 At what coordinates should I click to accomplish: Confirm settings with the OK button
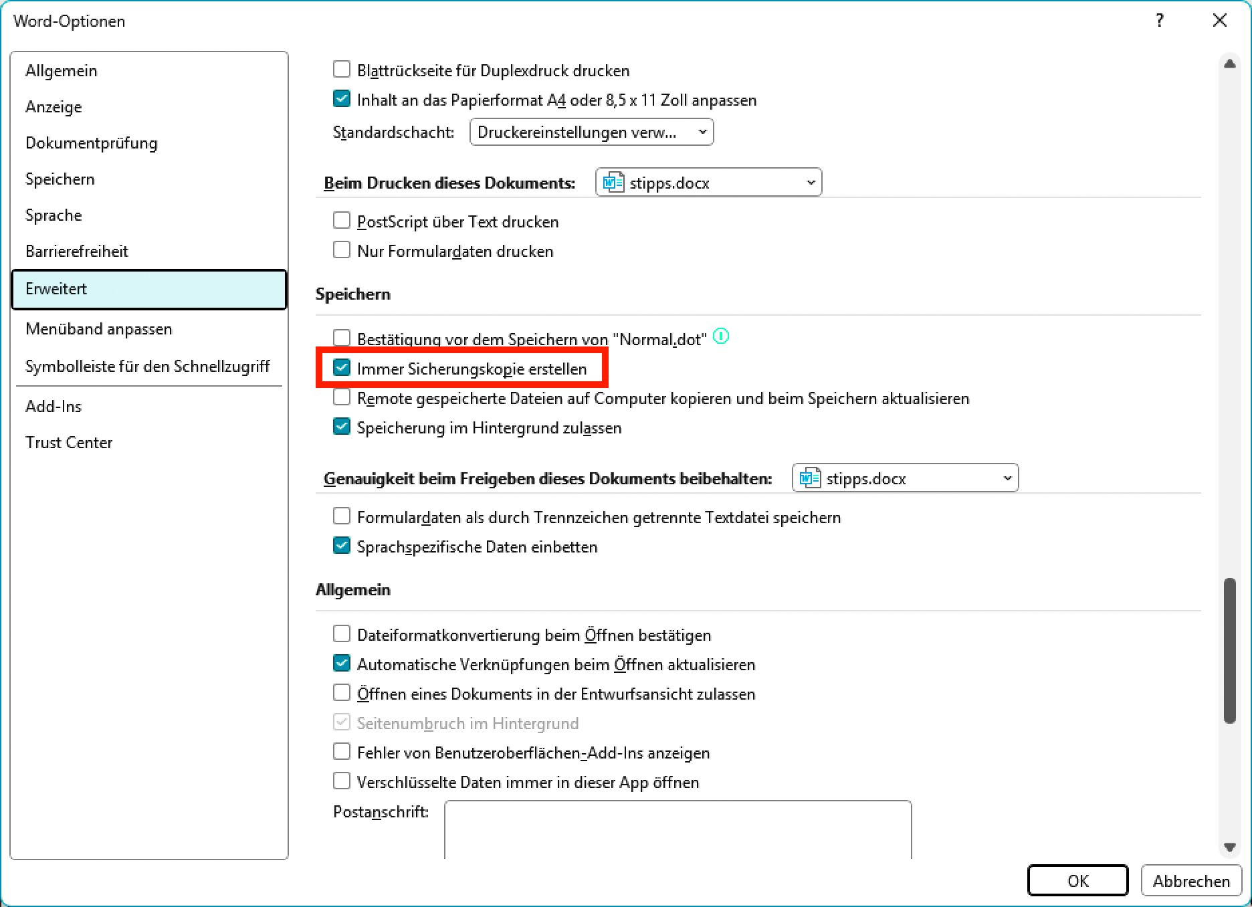(1077, 881)
